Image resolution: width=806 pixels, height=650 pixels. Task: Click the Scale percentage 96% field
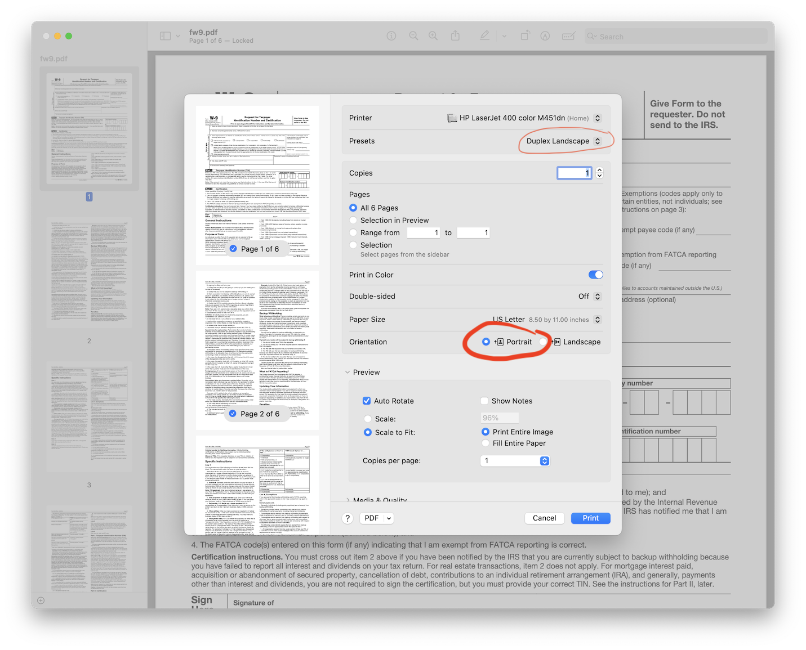coord(500,418)
